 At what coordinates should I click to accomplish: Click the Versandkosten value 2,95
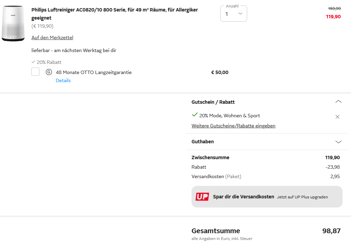pos(335,176)
